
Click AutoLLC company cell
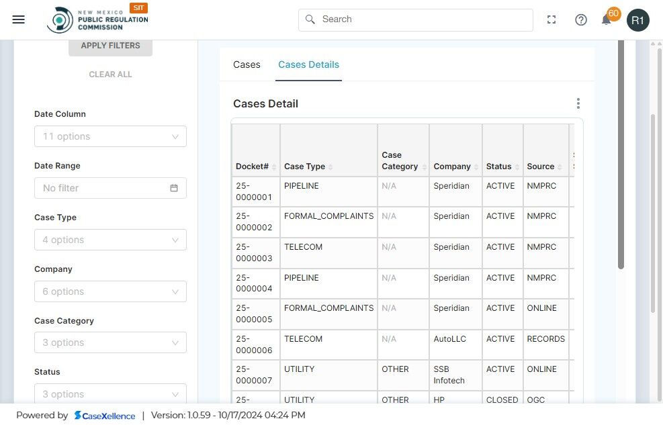[x=450, y=339]
